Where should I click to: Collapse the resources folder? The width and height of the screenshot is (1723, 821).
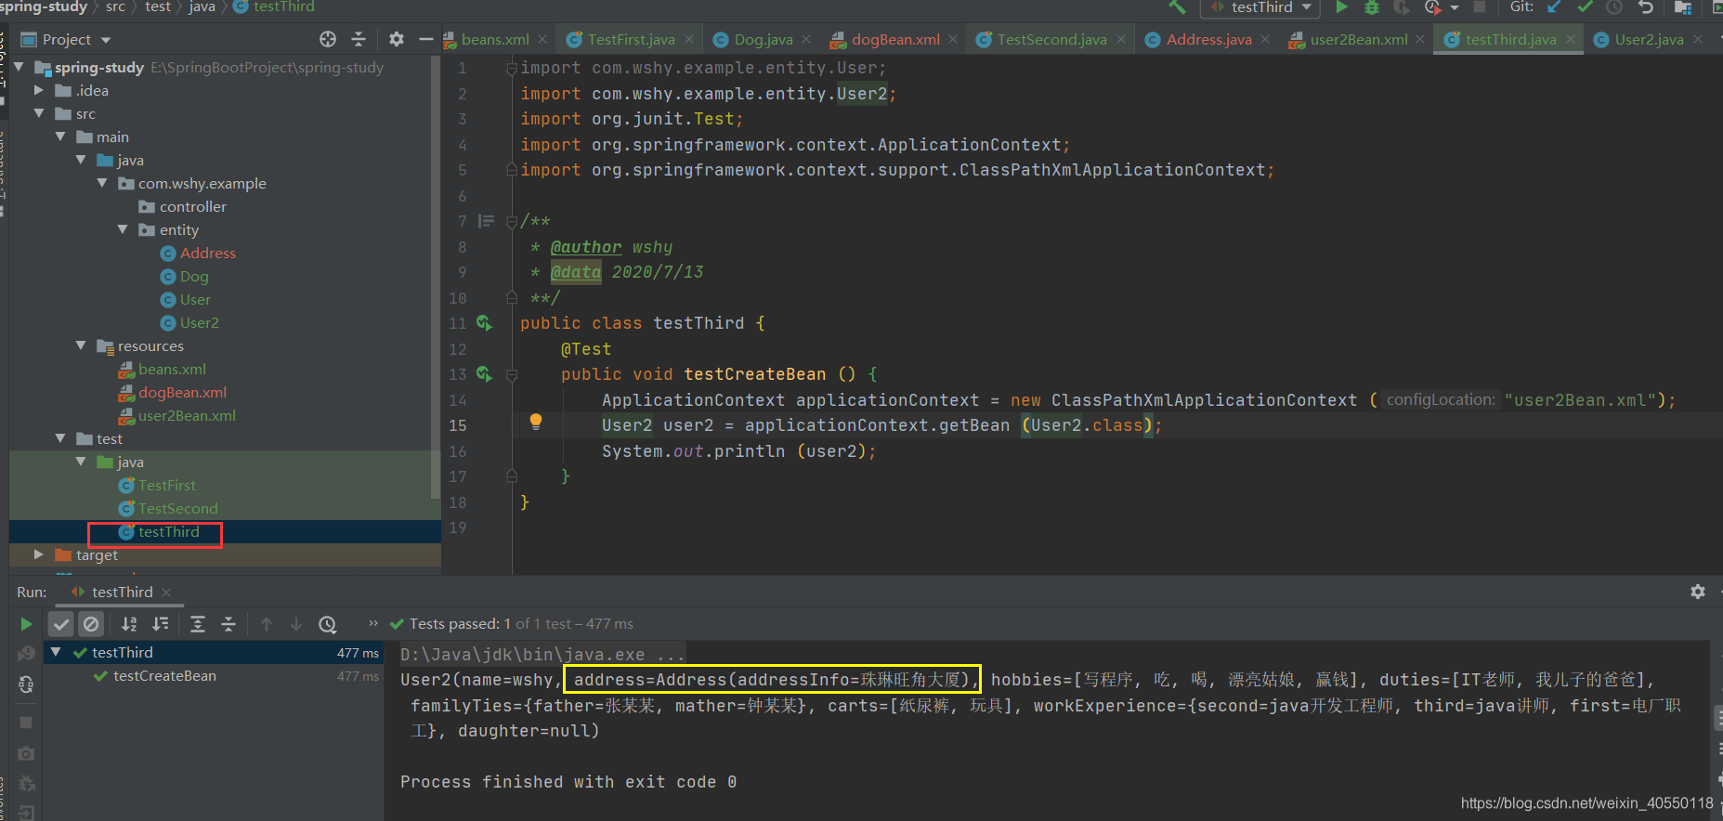coord(81,345)
